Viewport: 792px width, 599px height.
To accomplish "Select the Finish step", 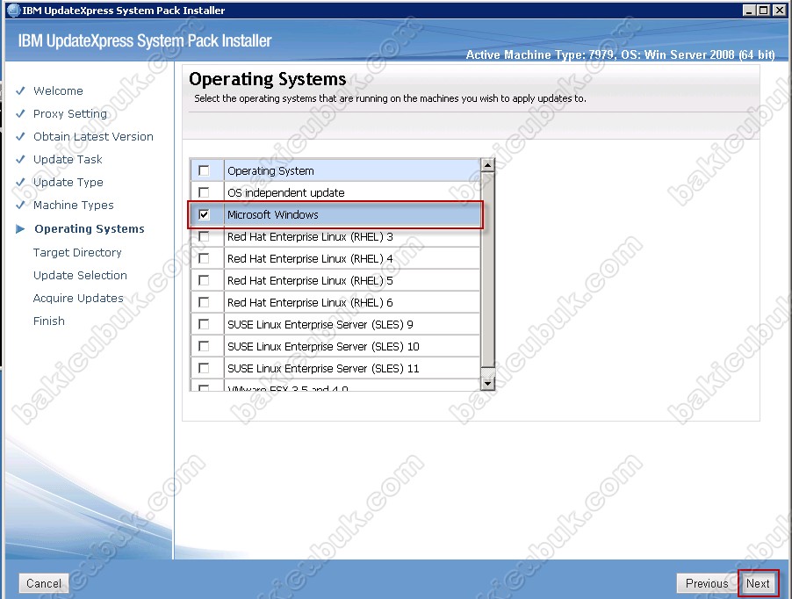I will pos(49,321).
